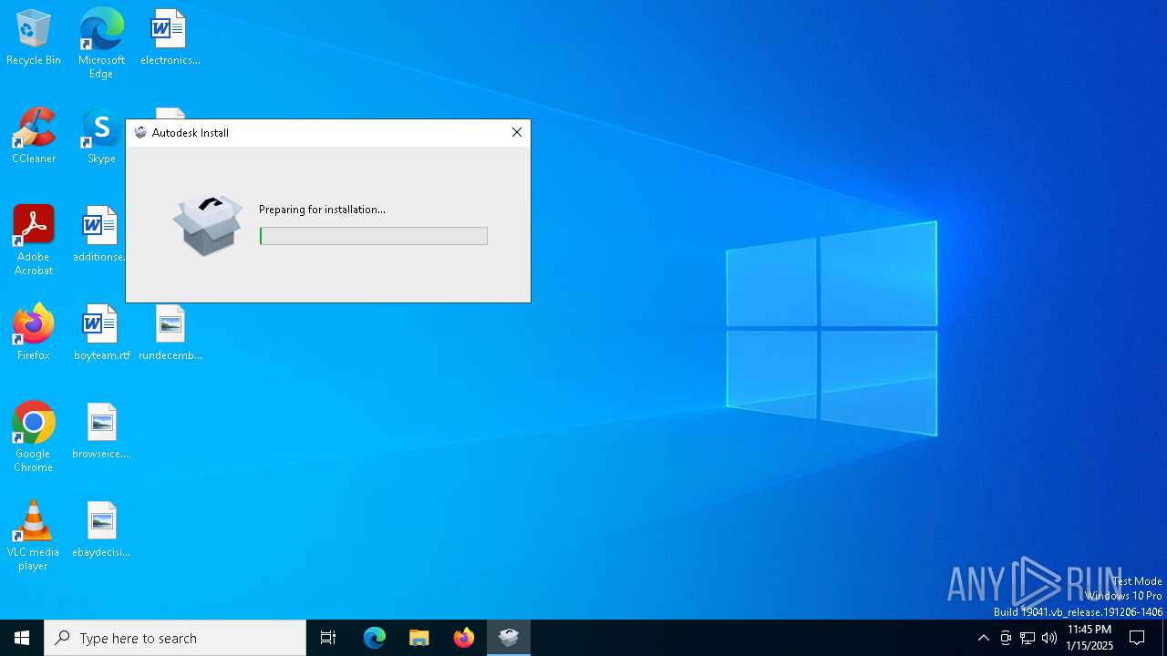The image size is (1167, 656).
Task: Click the Type here to search box
Action: coord(175,638)
